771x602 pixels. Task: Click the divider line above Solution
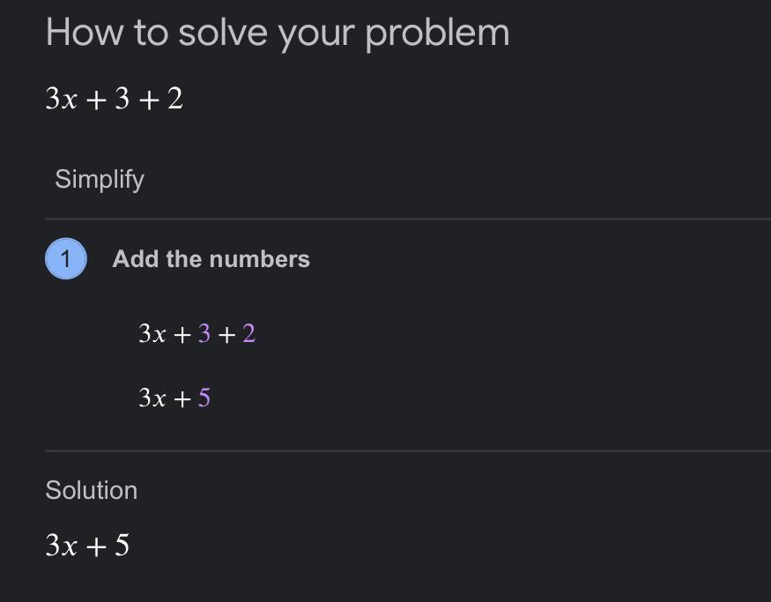(x=408, y=450)
